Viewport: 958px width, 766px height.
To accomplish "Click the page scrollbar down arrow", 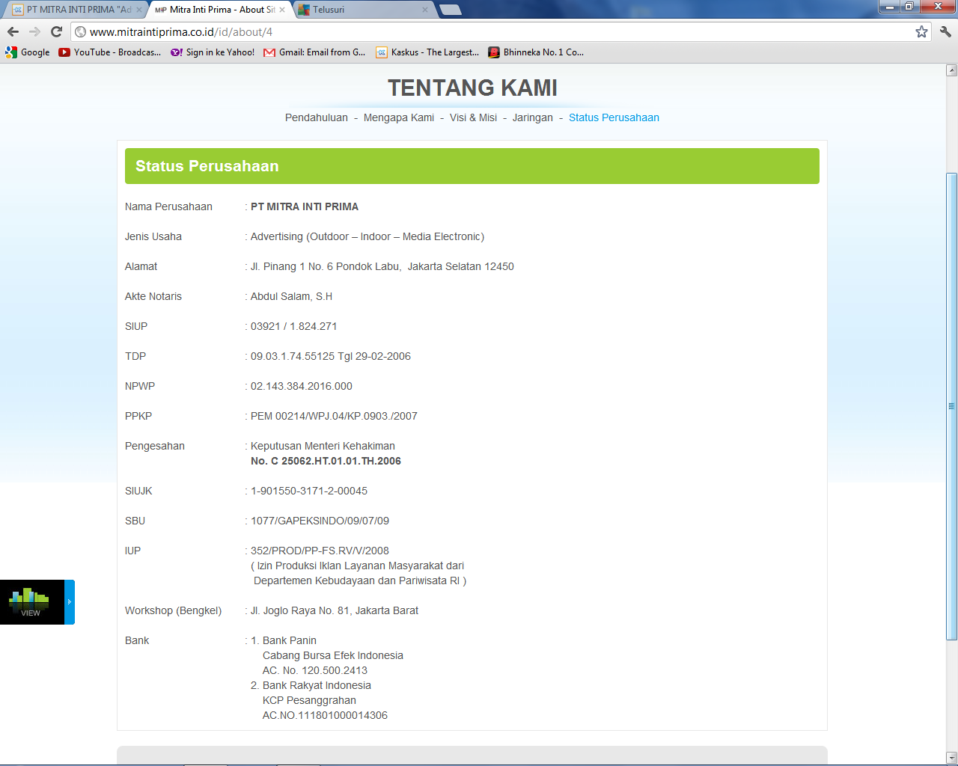I will coord(951,757).
